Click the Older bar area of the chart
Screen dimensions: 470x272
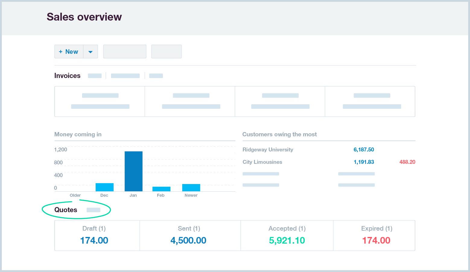click(75, 190)
